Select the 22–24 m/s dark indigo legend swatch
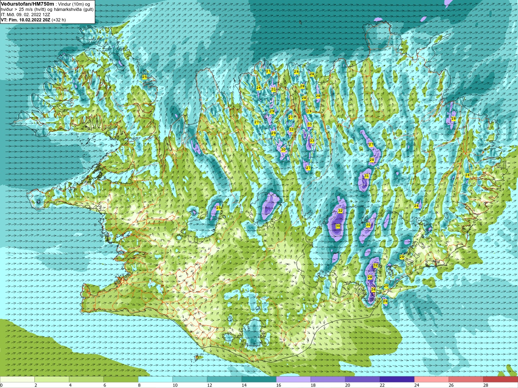 click(x=397, y=380)
